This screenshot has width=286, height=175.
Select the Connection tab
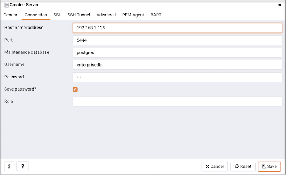coord(36,15)
